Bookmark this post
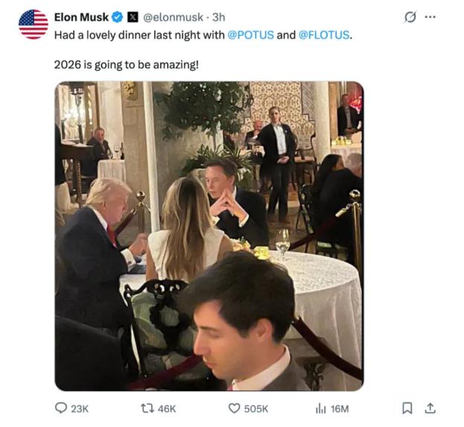 407,408
